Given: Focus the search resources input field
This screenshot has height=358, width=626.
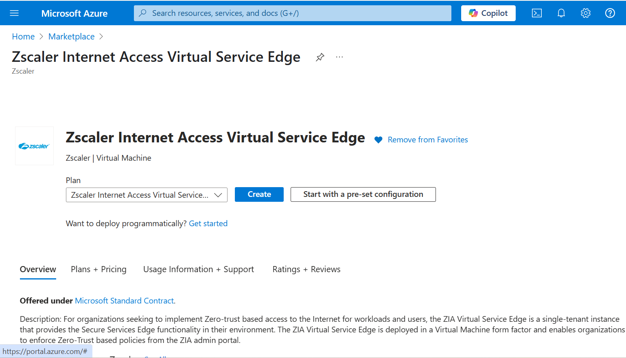Looking at the screenshot, I should [293, 13].
